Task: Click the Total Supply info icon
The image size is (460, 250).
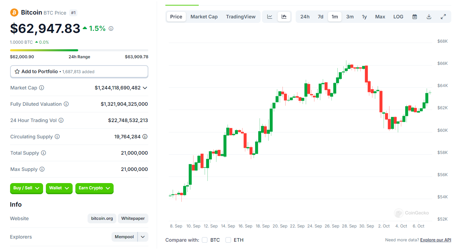Action: (x=43, y=153)
